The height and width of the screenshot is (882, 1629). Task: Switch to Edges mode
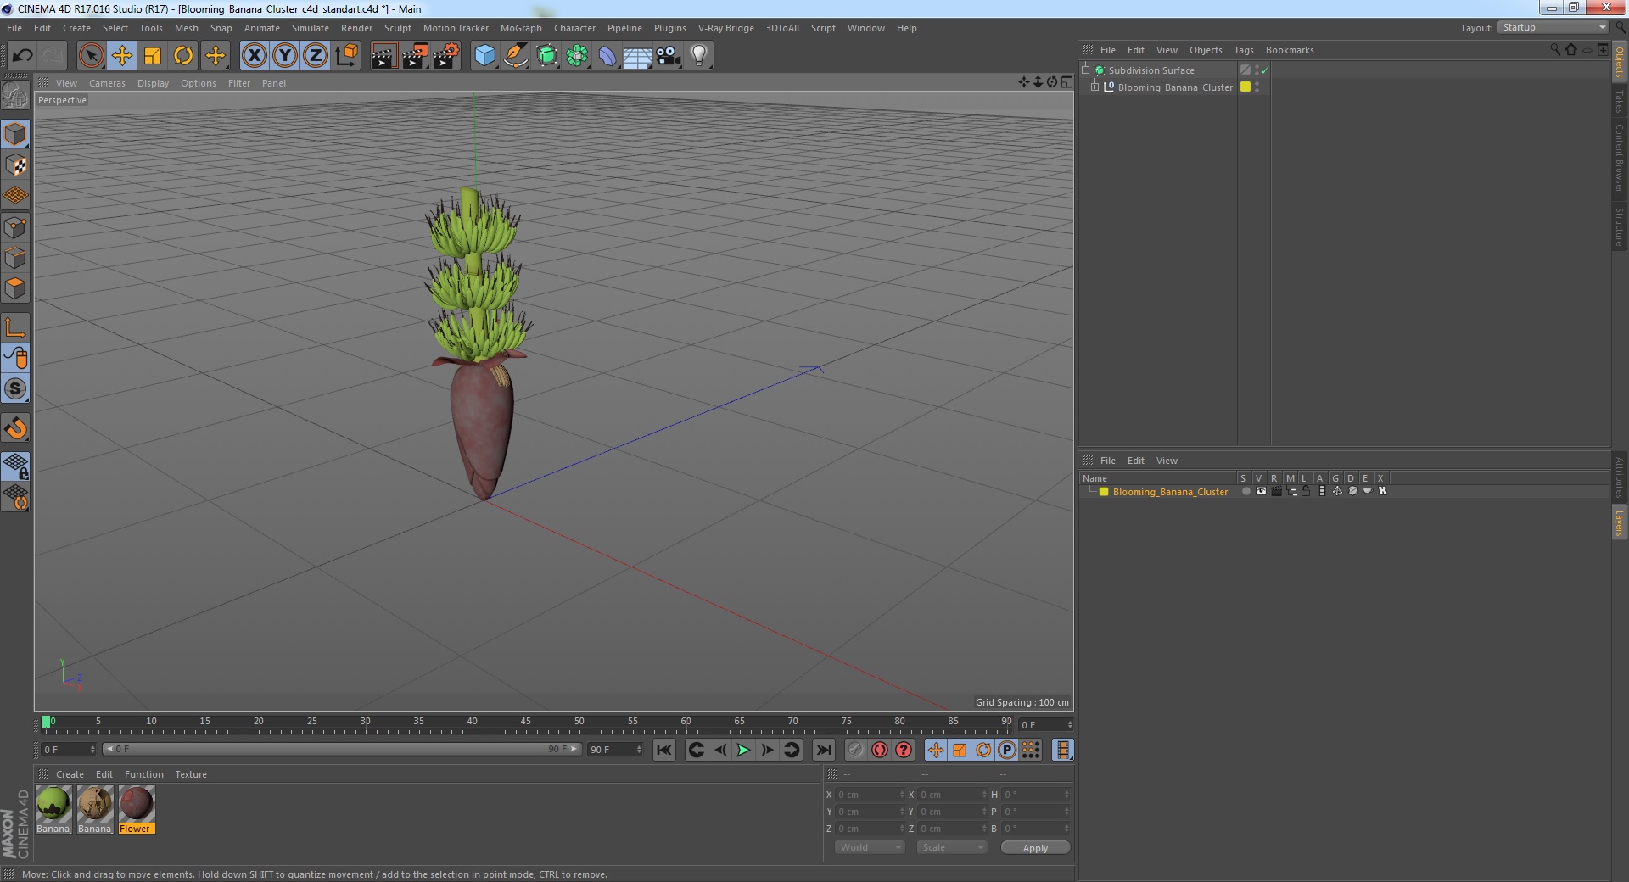point(15,258)
